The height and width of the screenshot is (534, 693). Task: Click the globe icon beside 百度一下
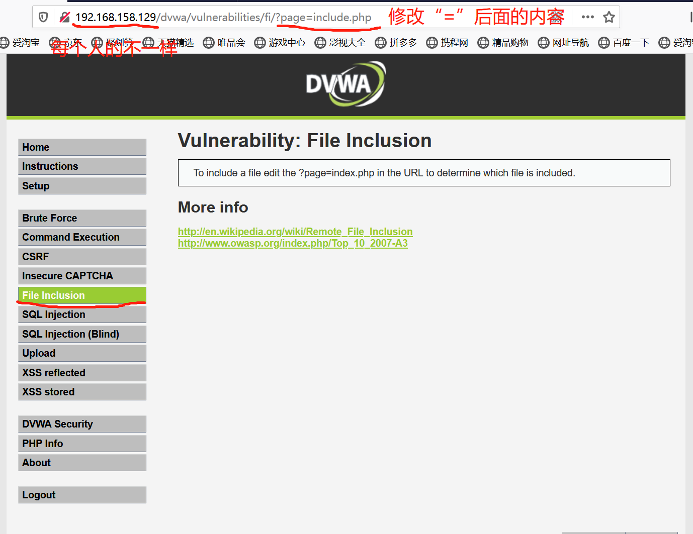click(604, 43)
